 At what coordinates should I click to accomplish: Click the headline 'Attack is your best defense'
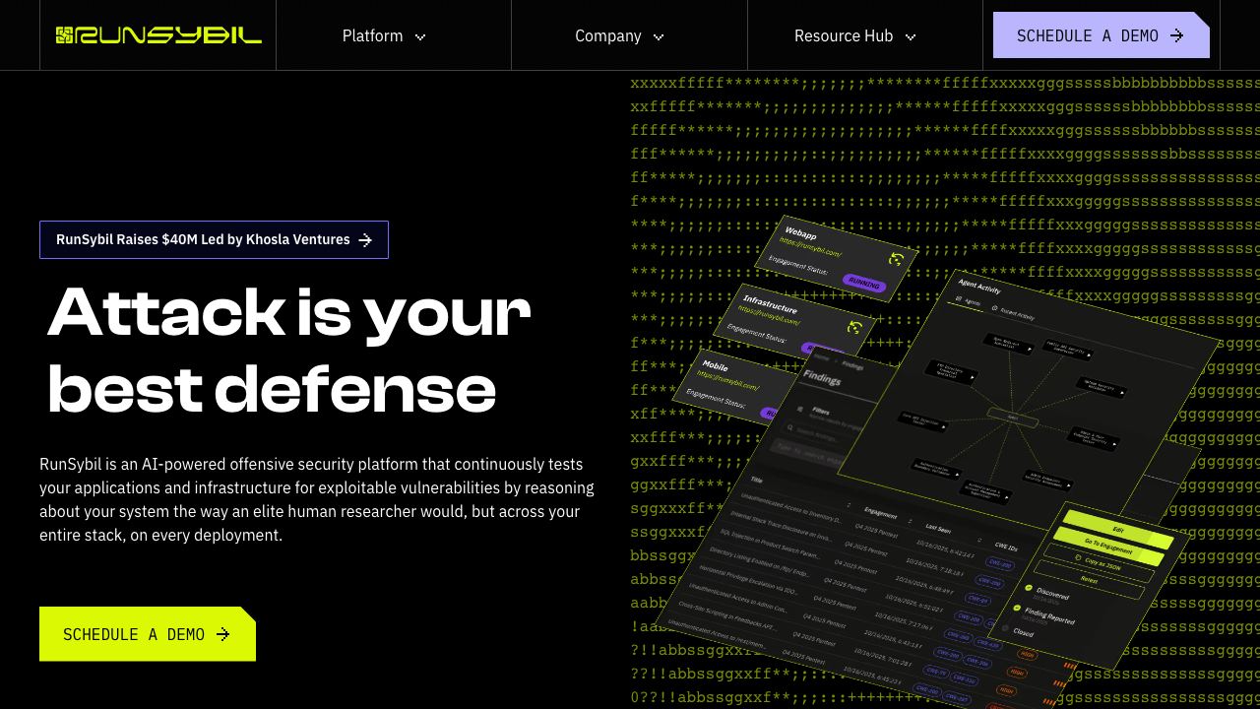coord(288,350)
